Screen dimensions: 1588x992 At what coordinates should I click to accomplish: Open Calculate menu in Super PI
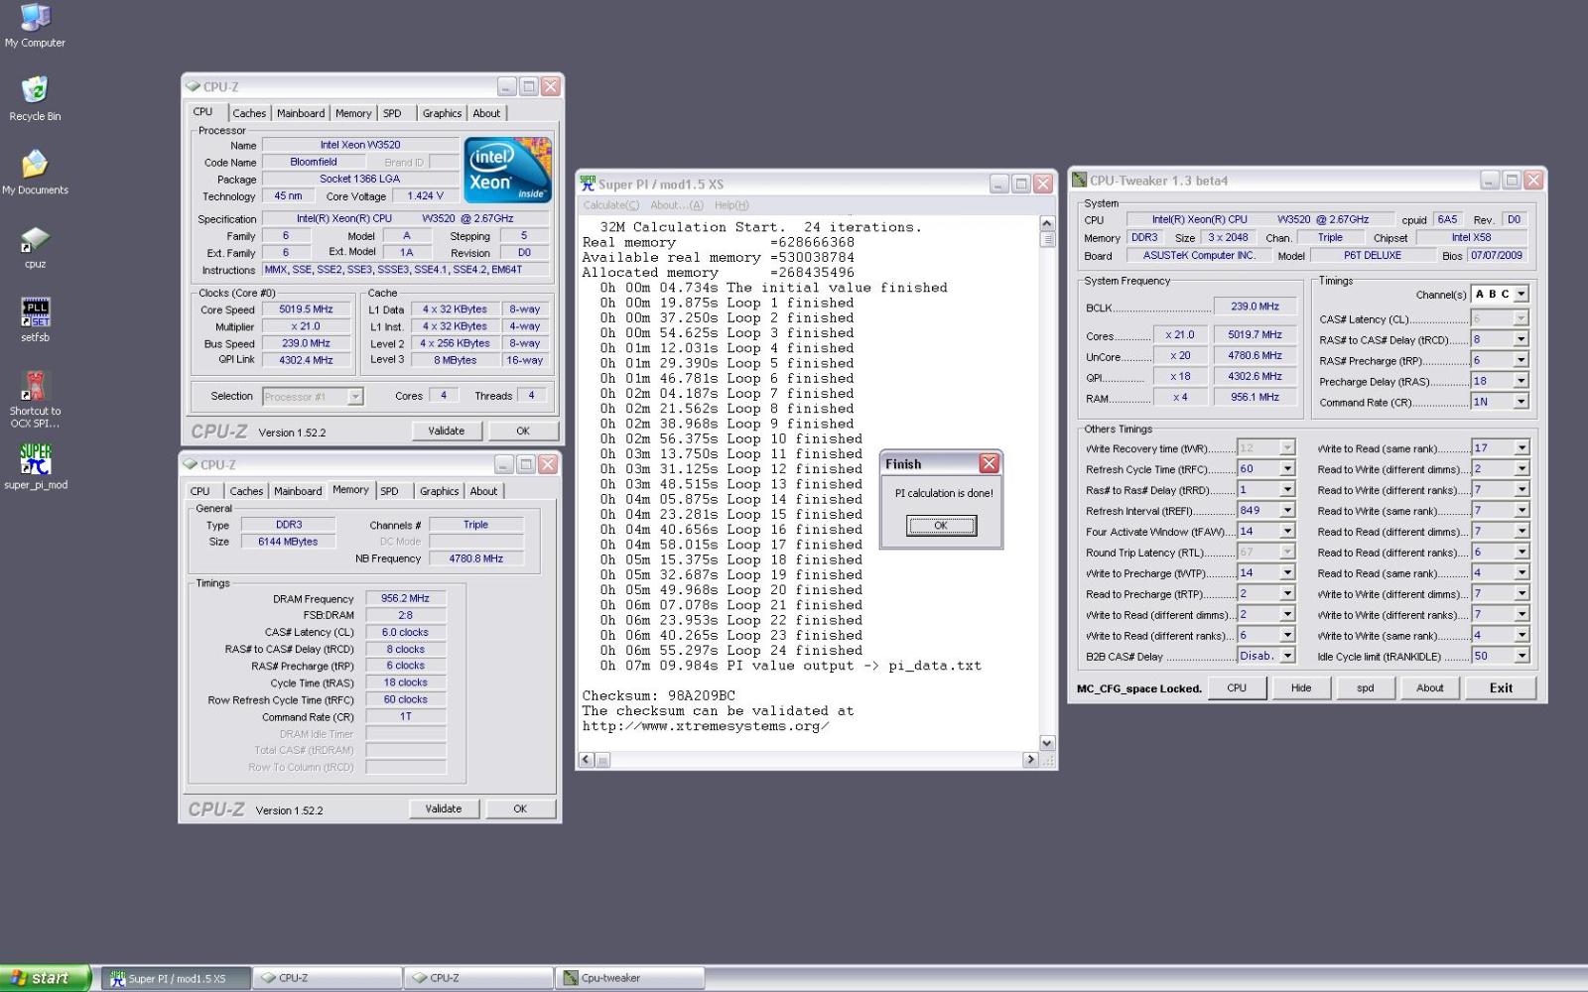coord(611,205)
